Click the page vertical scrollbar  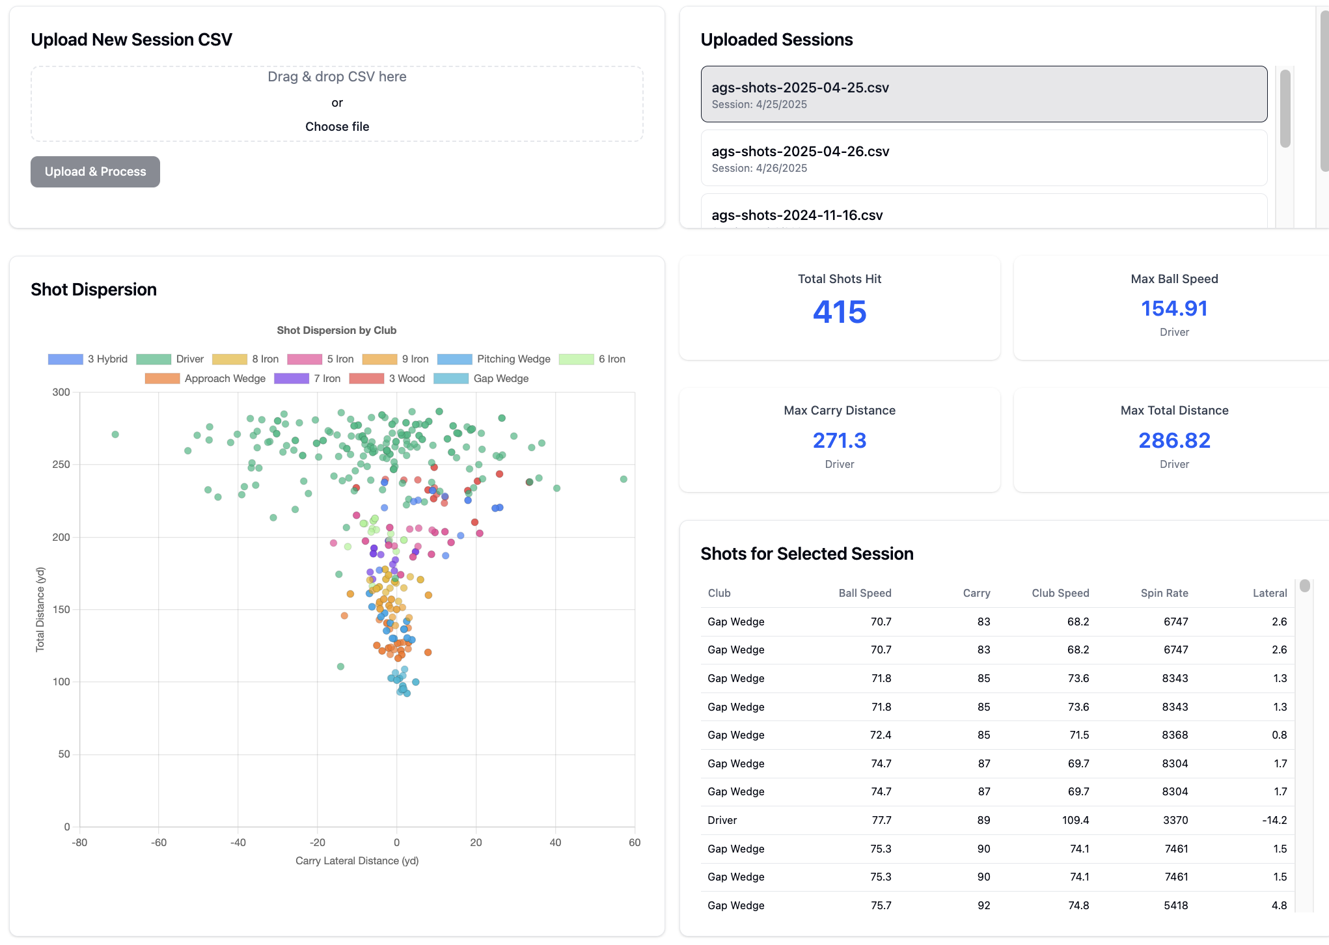click(1324, 91)
